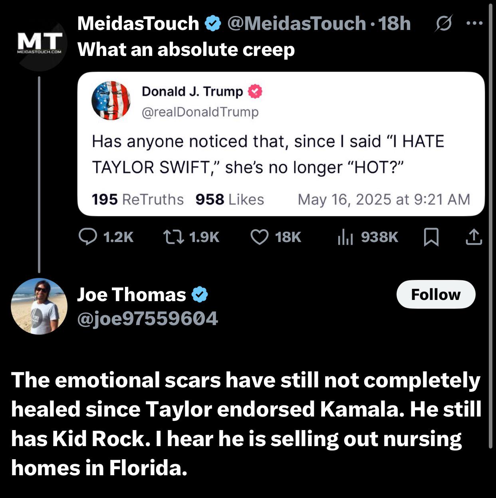Share the MeidasTouch post via upload icon

474,236
